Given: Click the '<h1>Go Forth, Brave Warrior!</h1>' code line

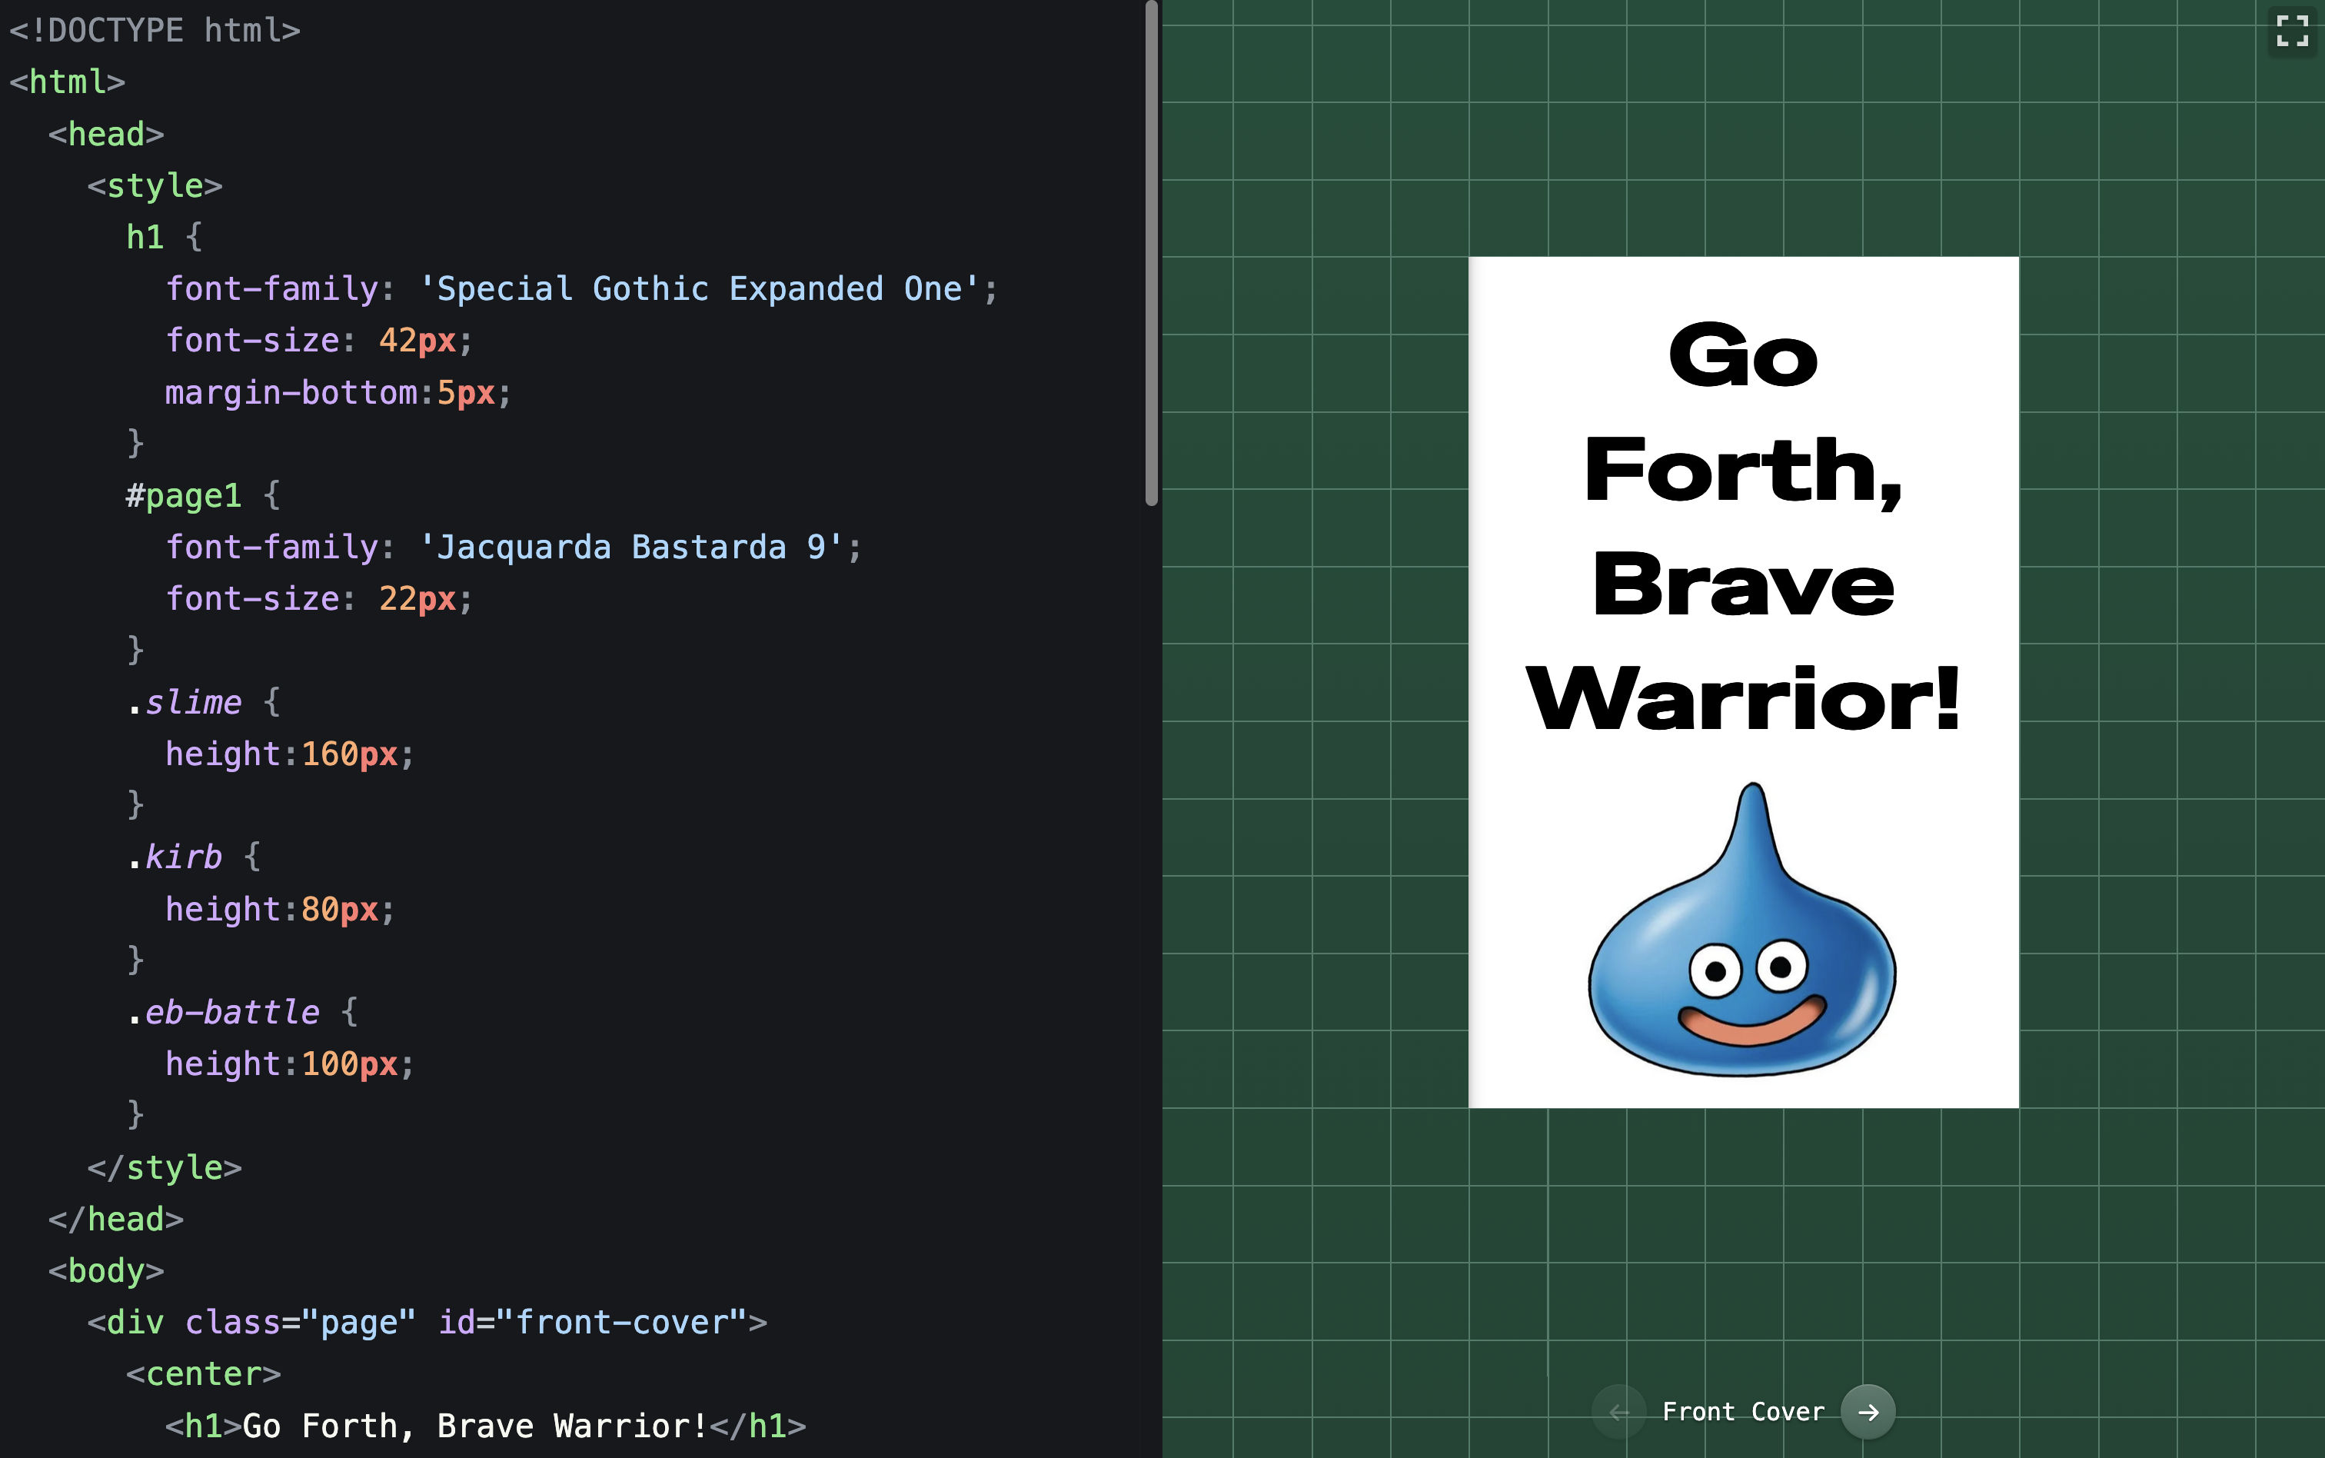Looking at the screenshot, I should pos(486,1425).
